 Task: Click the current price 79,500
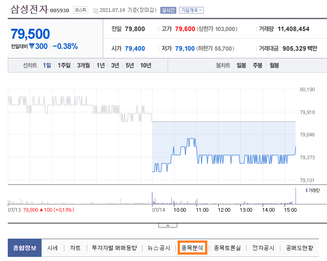[30, 34]
